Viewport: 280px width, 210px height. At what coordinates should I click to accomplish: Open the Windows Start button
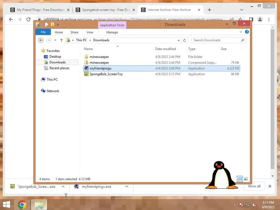pyautogui.click(x=7, y=205)
